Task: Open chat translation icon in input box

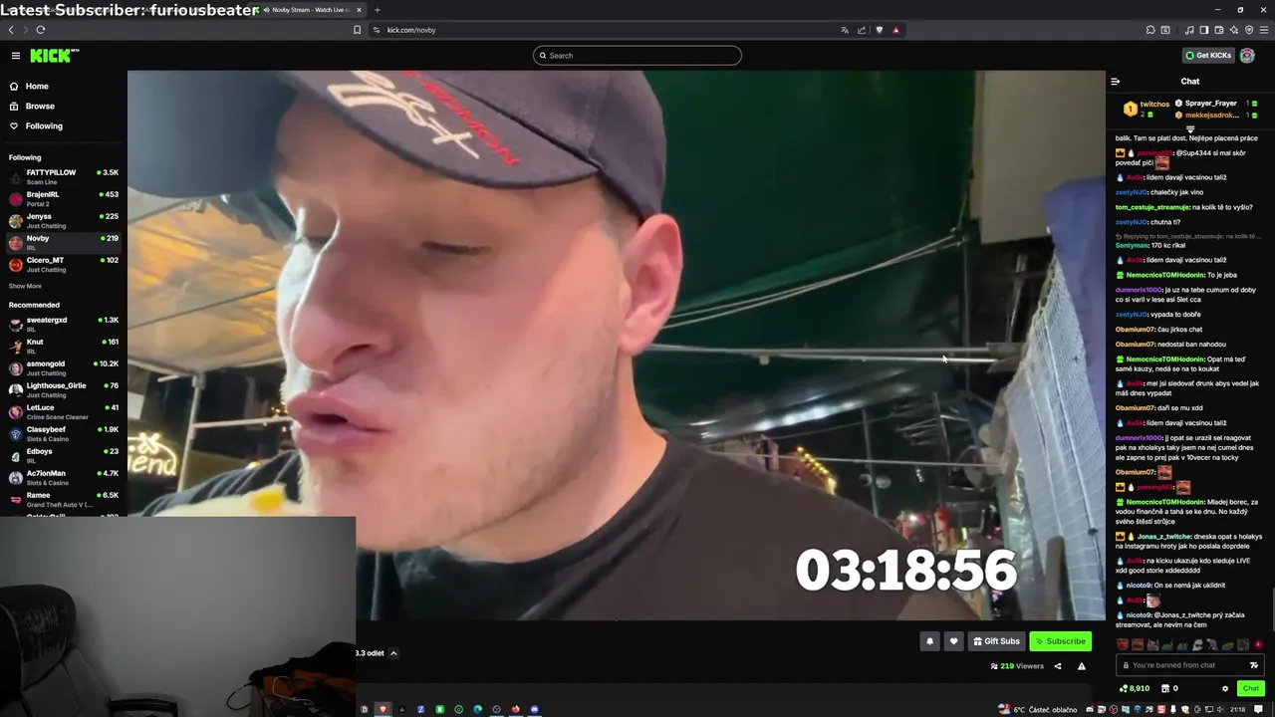Action: pyautogui.click(x=1254, y=665)
